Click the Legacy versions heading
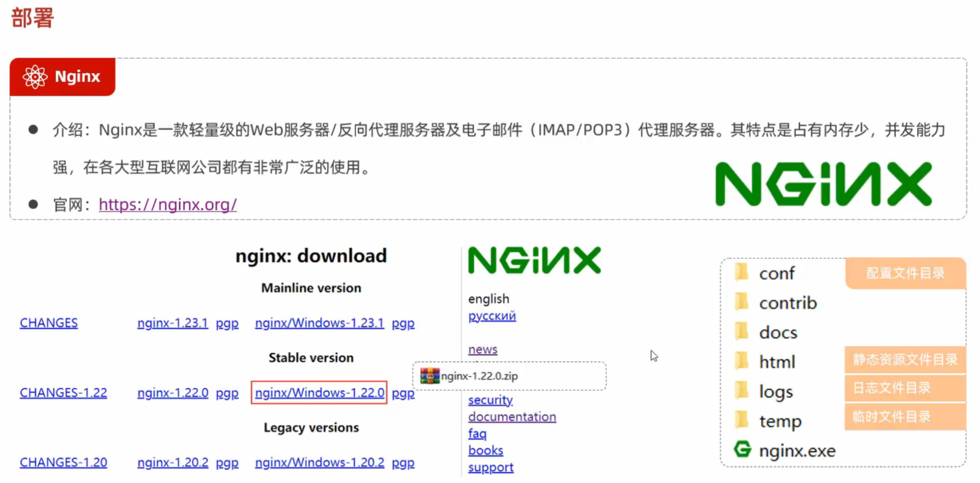 click(311, 428)
